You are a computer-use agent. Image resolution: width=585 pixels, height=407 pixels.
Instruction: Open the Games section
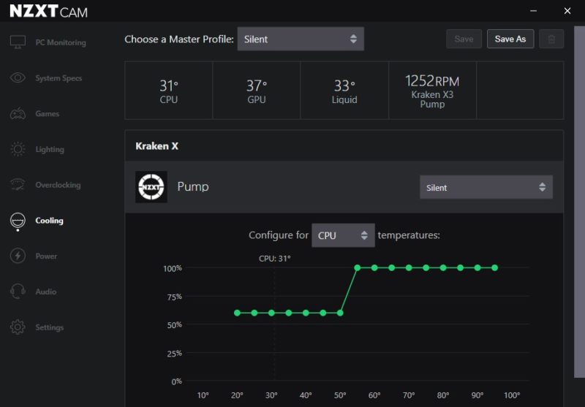47,114
